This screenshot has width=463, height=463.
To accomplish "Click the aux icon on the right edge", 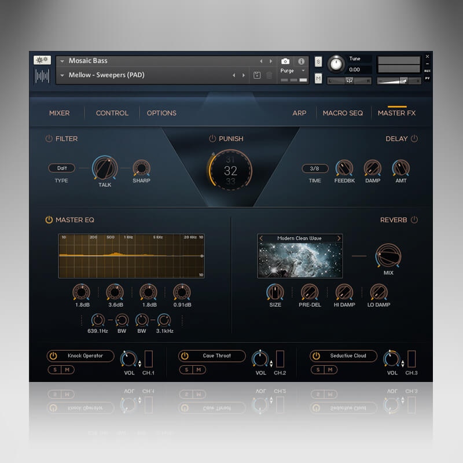I will click(x=429, y=72).
